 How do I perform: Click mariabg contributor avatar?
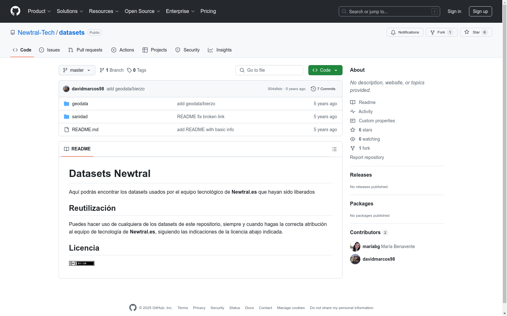[355, 246]
